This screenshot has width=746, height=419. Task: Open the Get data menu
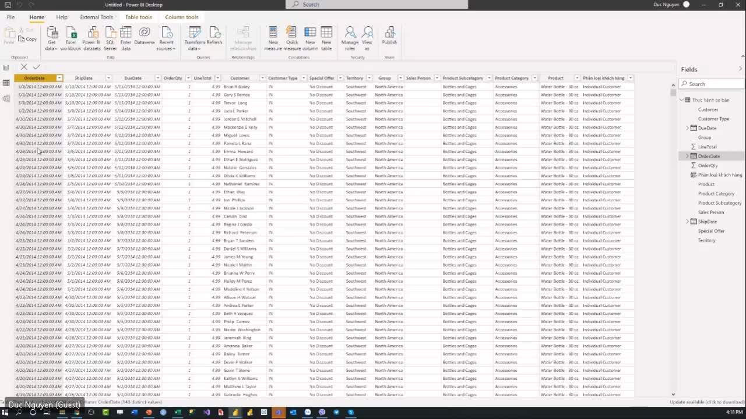[52, 38]
